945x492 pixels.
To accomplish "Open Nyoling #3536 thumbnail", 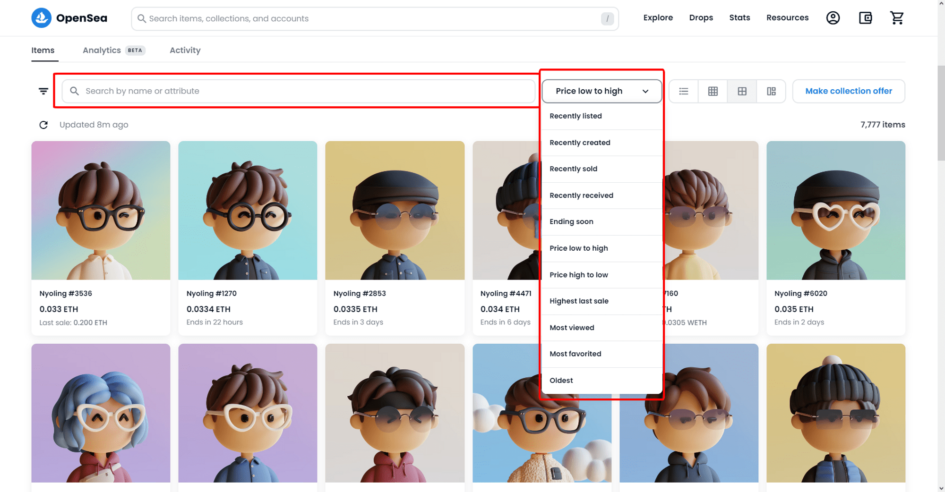I will click(x=101, y=210).
